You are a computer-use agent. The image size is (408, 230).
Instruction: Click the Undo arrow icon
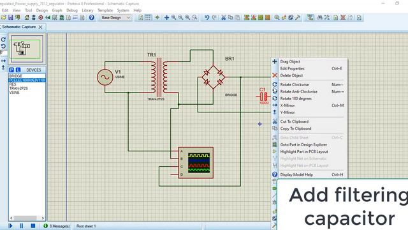[x=207, y=17]
